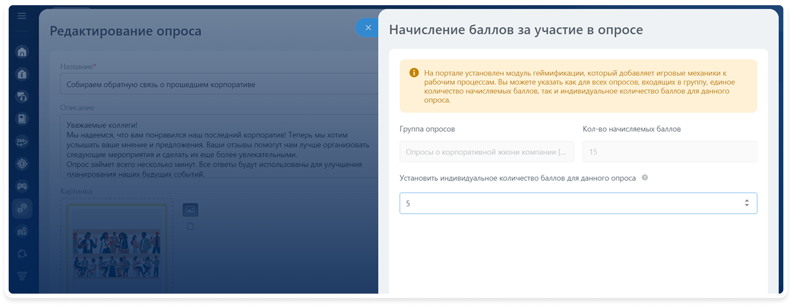Viewport: 792px width, 306px height.
Task: Click the file document icon below image icon
Action: click(x=190, y=226)
